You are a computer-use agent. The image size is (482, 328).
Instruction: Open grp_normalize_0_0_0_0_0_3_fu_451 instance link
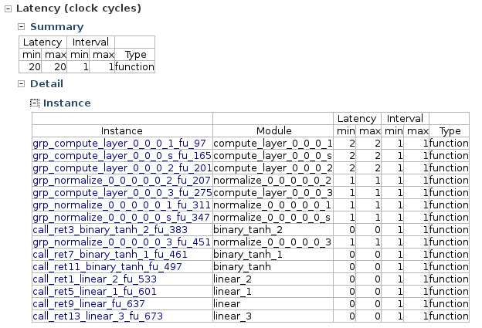[121, 242]
